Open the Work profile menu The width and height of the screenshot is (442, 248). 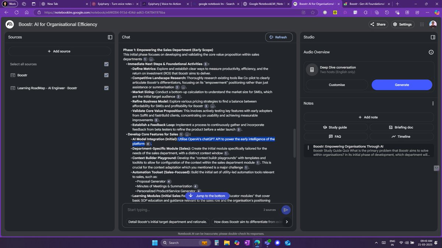click(10, 4)
